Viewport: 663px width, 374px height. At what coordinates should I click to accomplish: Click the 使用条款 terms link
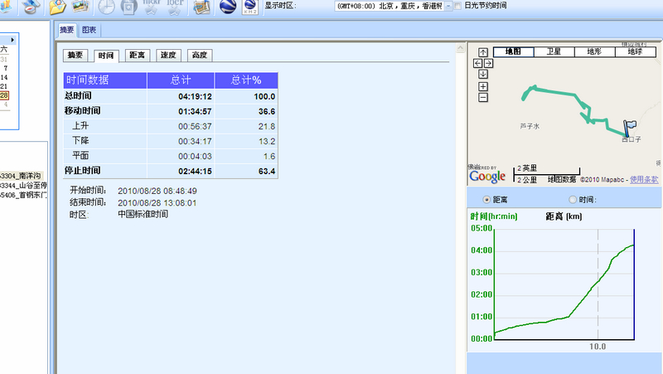[x=644, y=179]
